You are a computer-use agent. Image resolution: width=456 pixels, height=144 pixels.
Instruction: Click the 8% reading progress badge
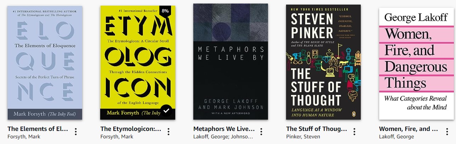pyautogui.click(x=165, y=11)
